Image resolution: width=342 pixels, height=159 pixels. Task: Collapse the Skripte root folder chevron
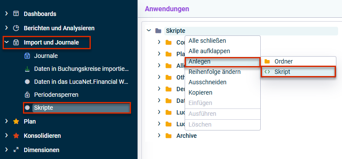[149, 31]
